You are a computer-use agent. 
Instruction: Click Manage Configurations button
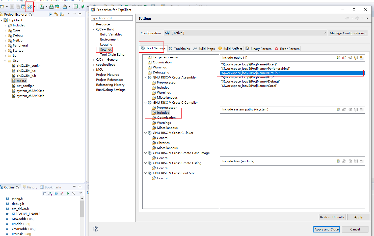click(348, 33)
